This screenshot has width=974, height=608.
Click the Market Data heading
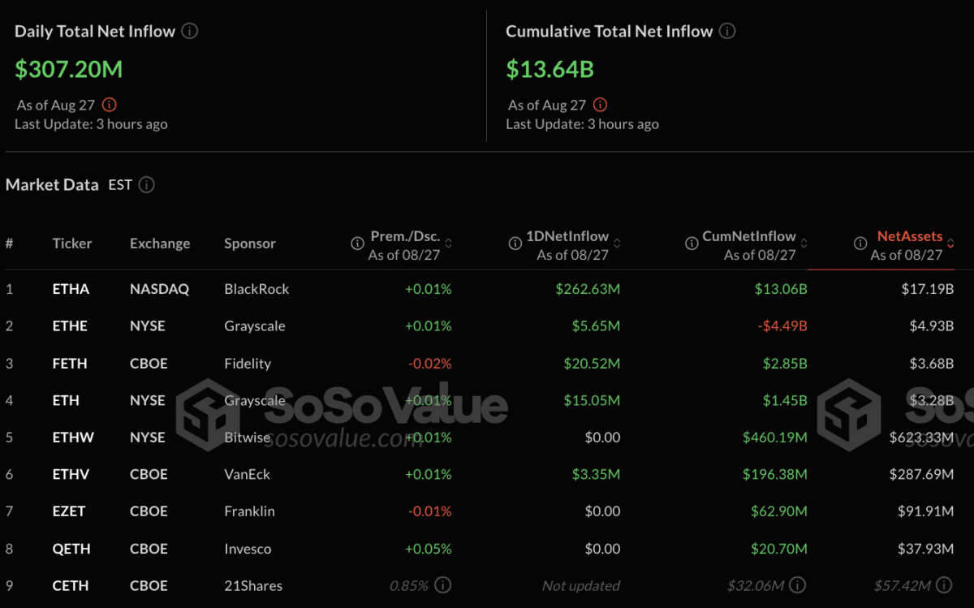click(x=52, y=185)
